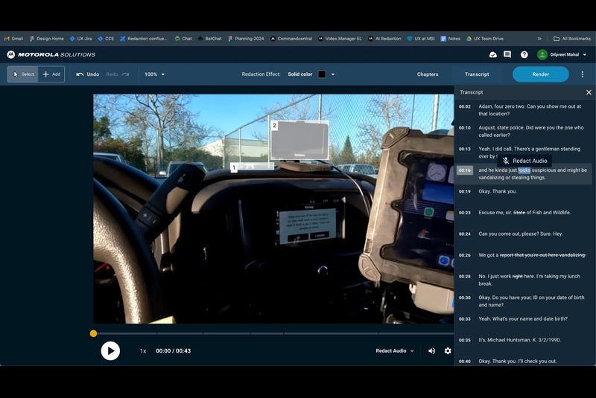This screenshot has height=398, width=596.
Task: Click the line 'What's your name and date birth?'
Action: tap(523, 319)
